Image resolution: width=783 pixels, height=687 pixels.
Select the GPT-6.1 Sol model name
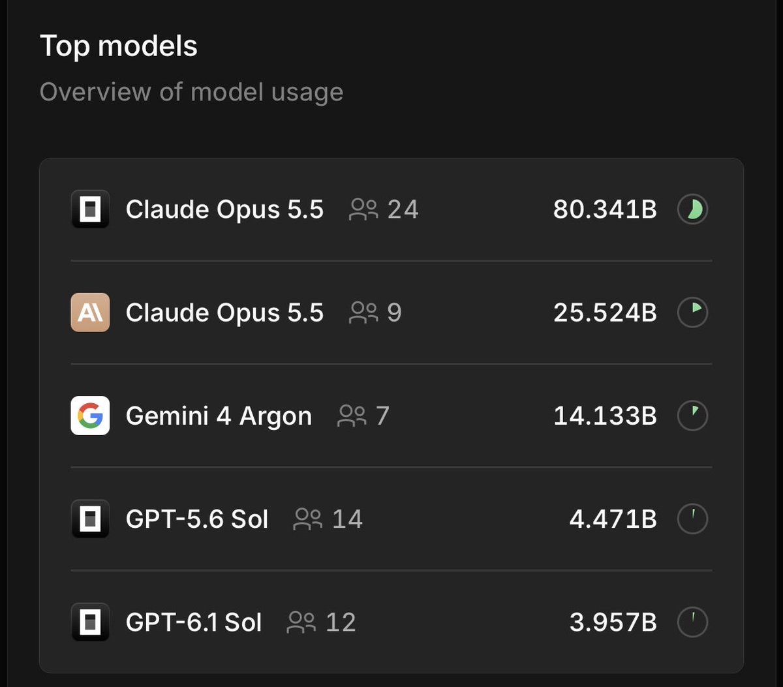pos(194,622)
